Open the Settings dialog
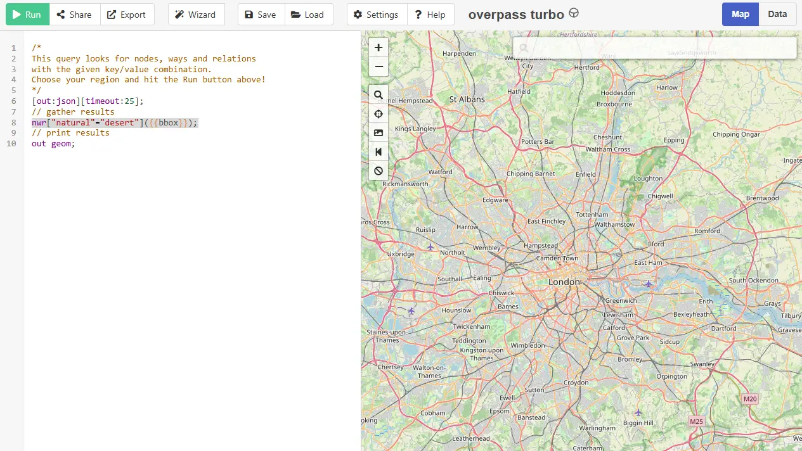 pyautogui.click(x=377, y=15)
